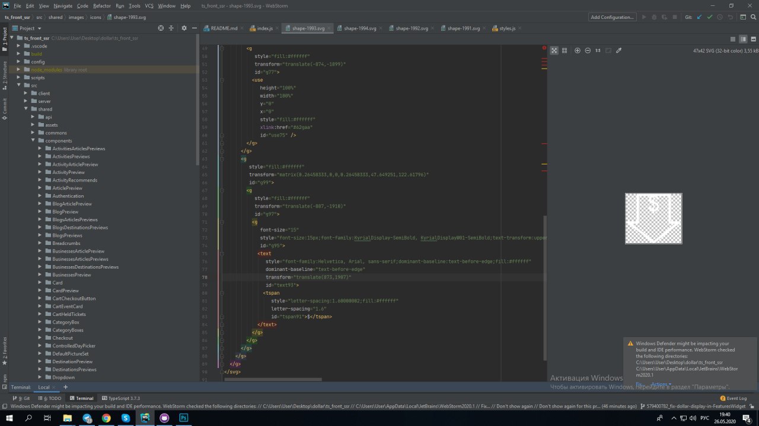This screenshot has height=426, width=759.
Task: Open new terminal session with plus
Action: pyautogui.click(x=65, y=387)
